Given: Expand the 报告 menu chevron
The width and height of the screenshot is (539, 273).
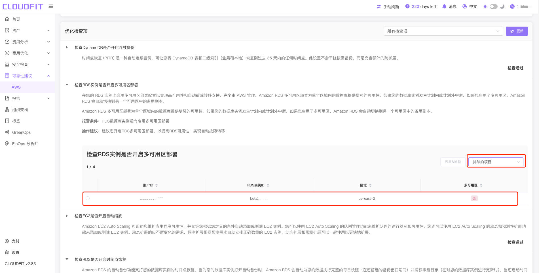Looking at the screenshot, I should coord(48,98).
